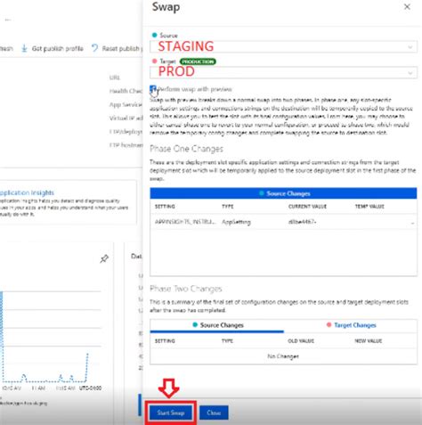Click the red Target indicator dot
This screenshot has height=425, width=422.
coord(154,61)
